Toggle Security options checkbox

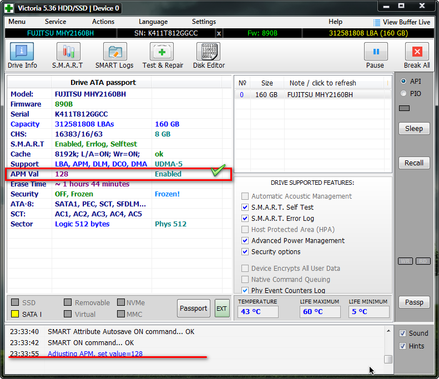coord(245,251)
